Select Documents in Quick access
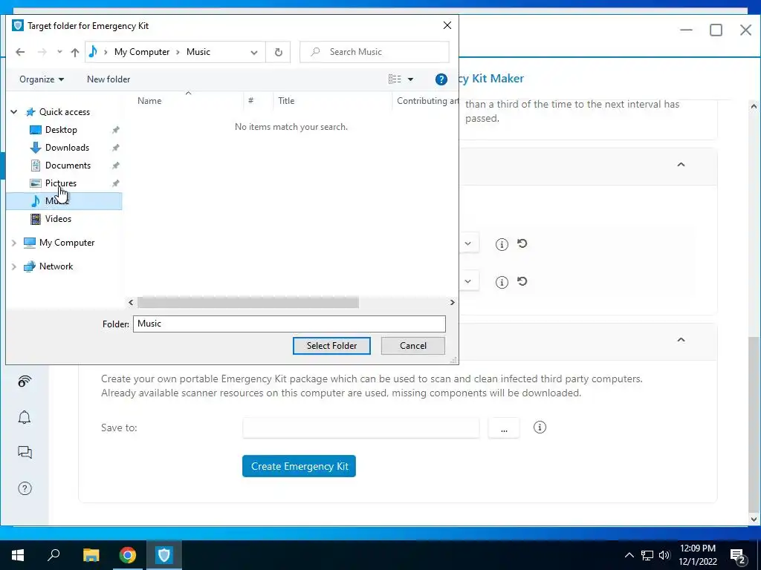761x570 pixels. coord(68,166)
